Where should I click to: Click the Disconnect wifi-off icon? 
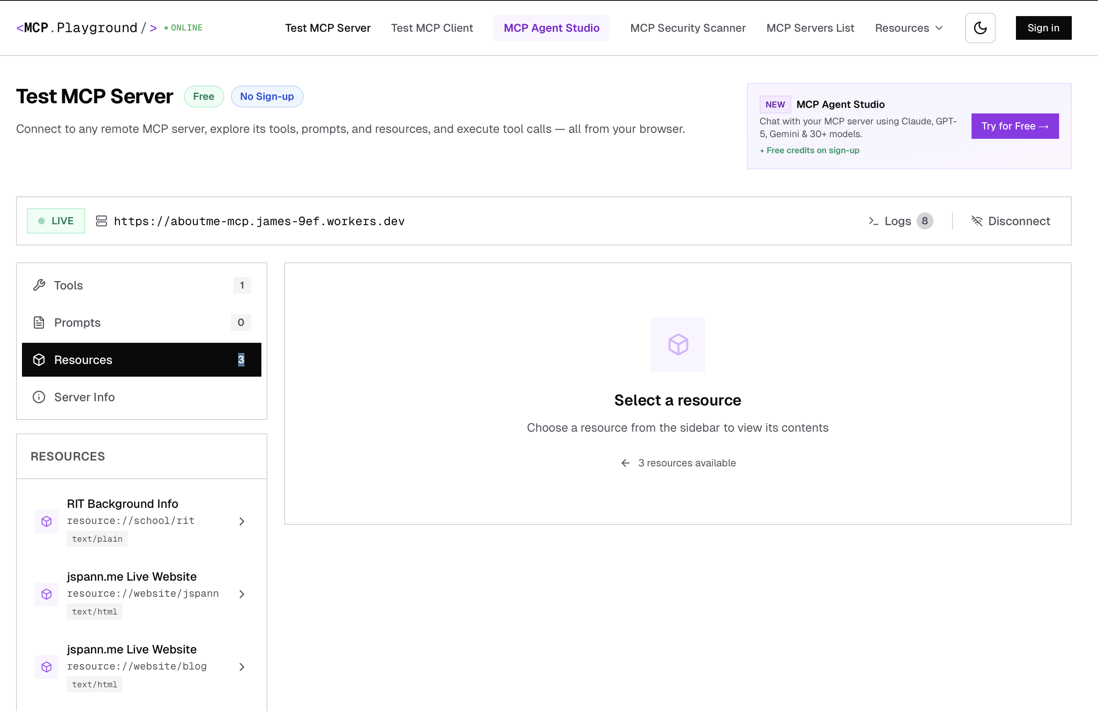(977, 221)
